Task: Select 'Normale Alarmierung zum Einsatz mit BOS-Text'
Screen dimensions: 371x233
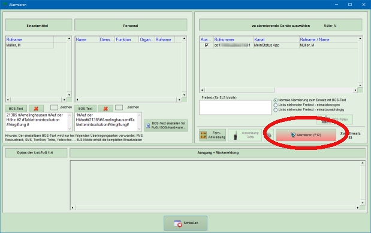Action: coord(276,100)
